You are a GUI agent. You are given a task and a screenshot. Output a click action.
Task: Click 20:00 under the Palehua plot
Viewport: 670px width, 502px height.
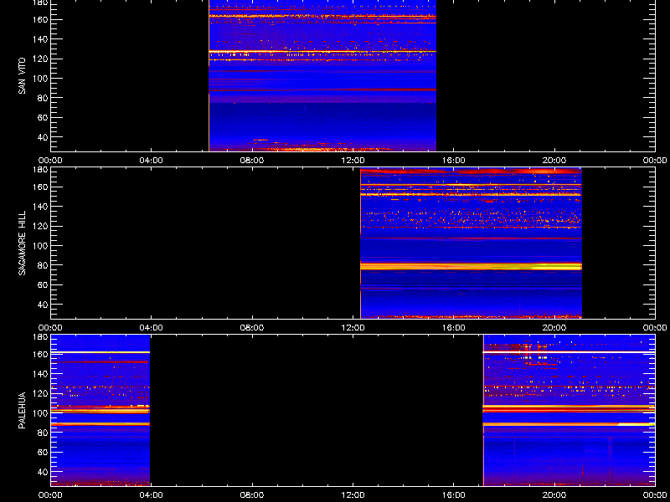(554, 495)
